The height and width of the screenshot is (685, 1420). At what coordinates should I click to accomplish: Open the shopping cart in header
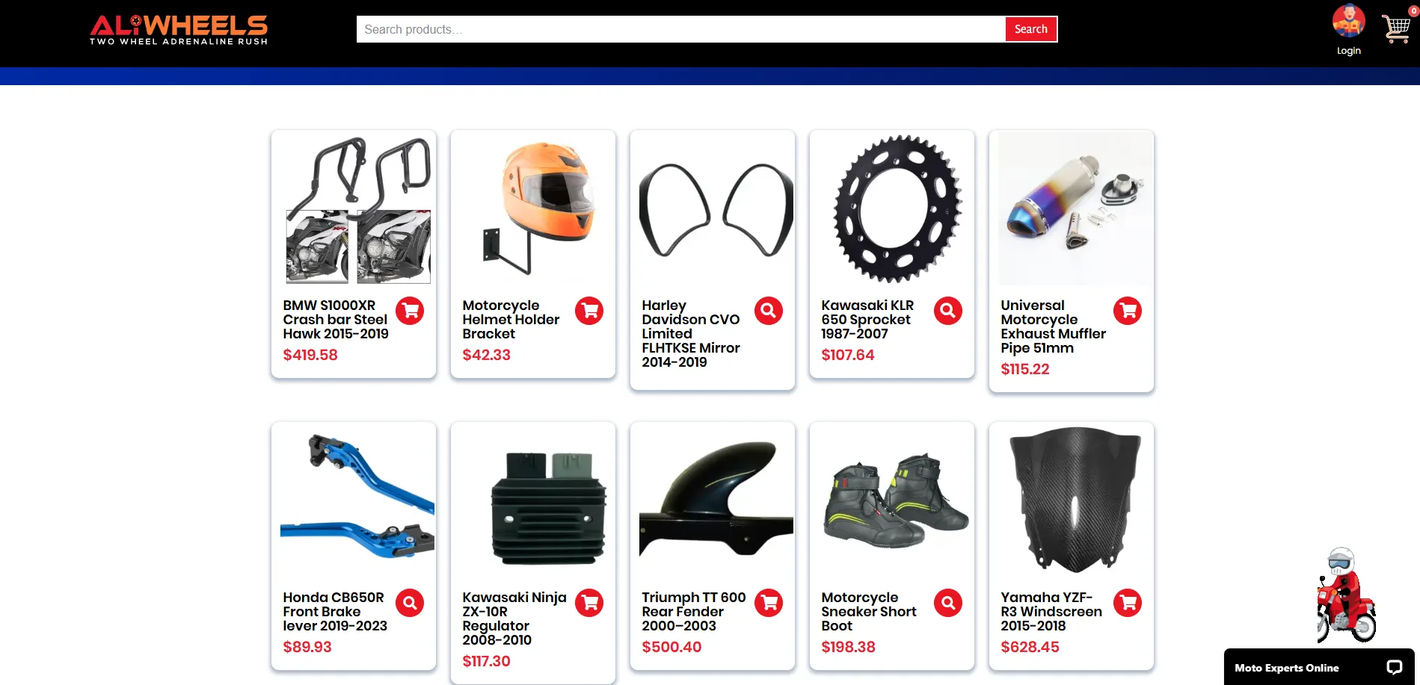pyautogui.click(x=1396, y=28)
